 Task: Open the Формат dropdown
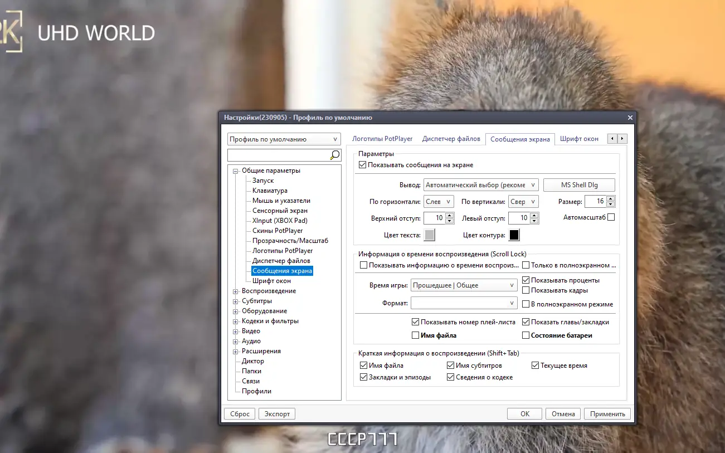[464, 303]
